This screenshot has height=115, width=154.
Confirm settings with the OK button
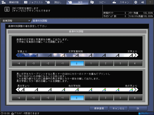(x=138, y=108)
